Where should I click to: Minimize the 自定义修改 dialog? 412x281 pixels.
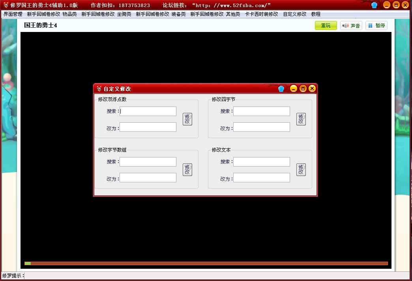[x=294, y=88]
